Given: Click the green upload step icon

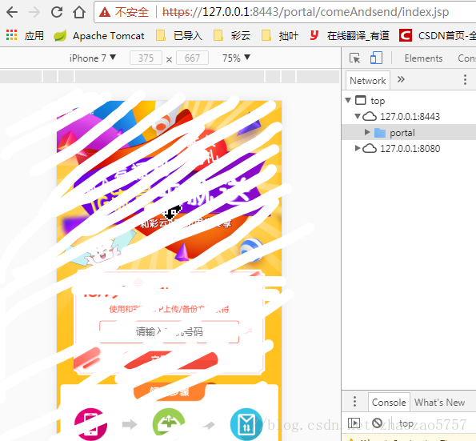Looking at the screenshot, I should [x=169, y=423].
